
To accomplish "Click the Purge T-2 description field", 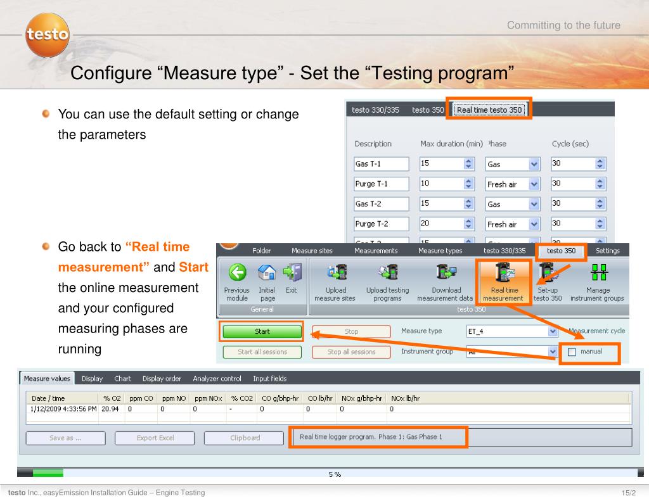I will (x=381, y=224).
